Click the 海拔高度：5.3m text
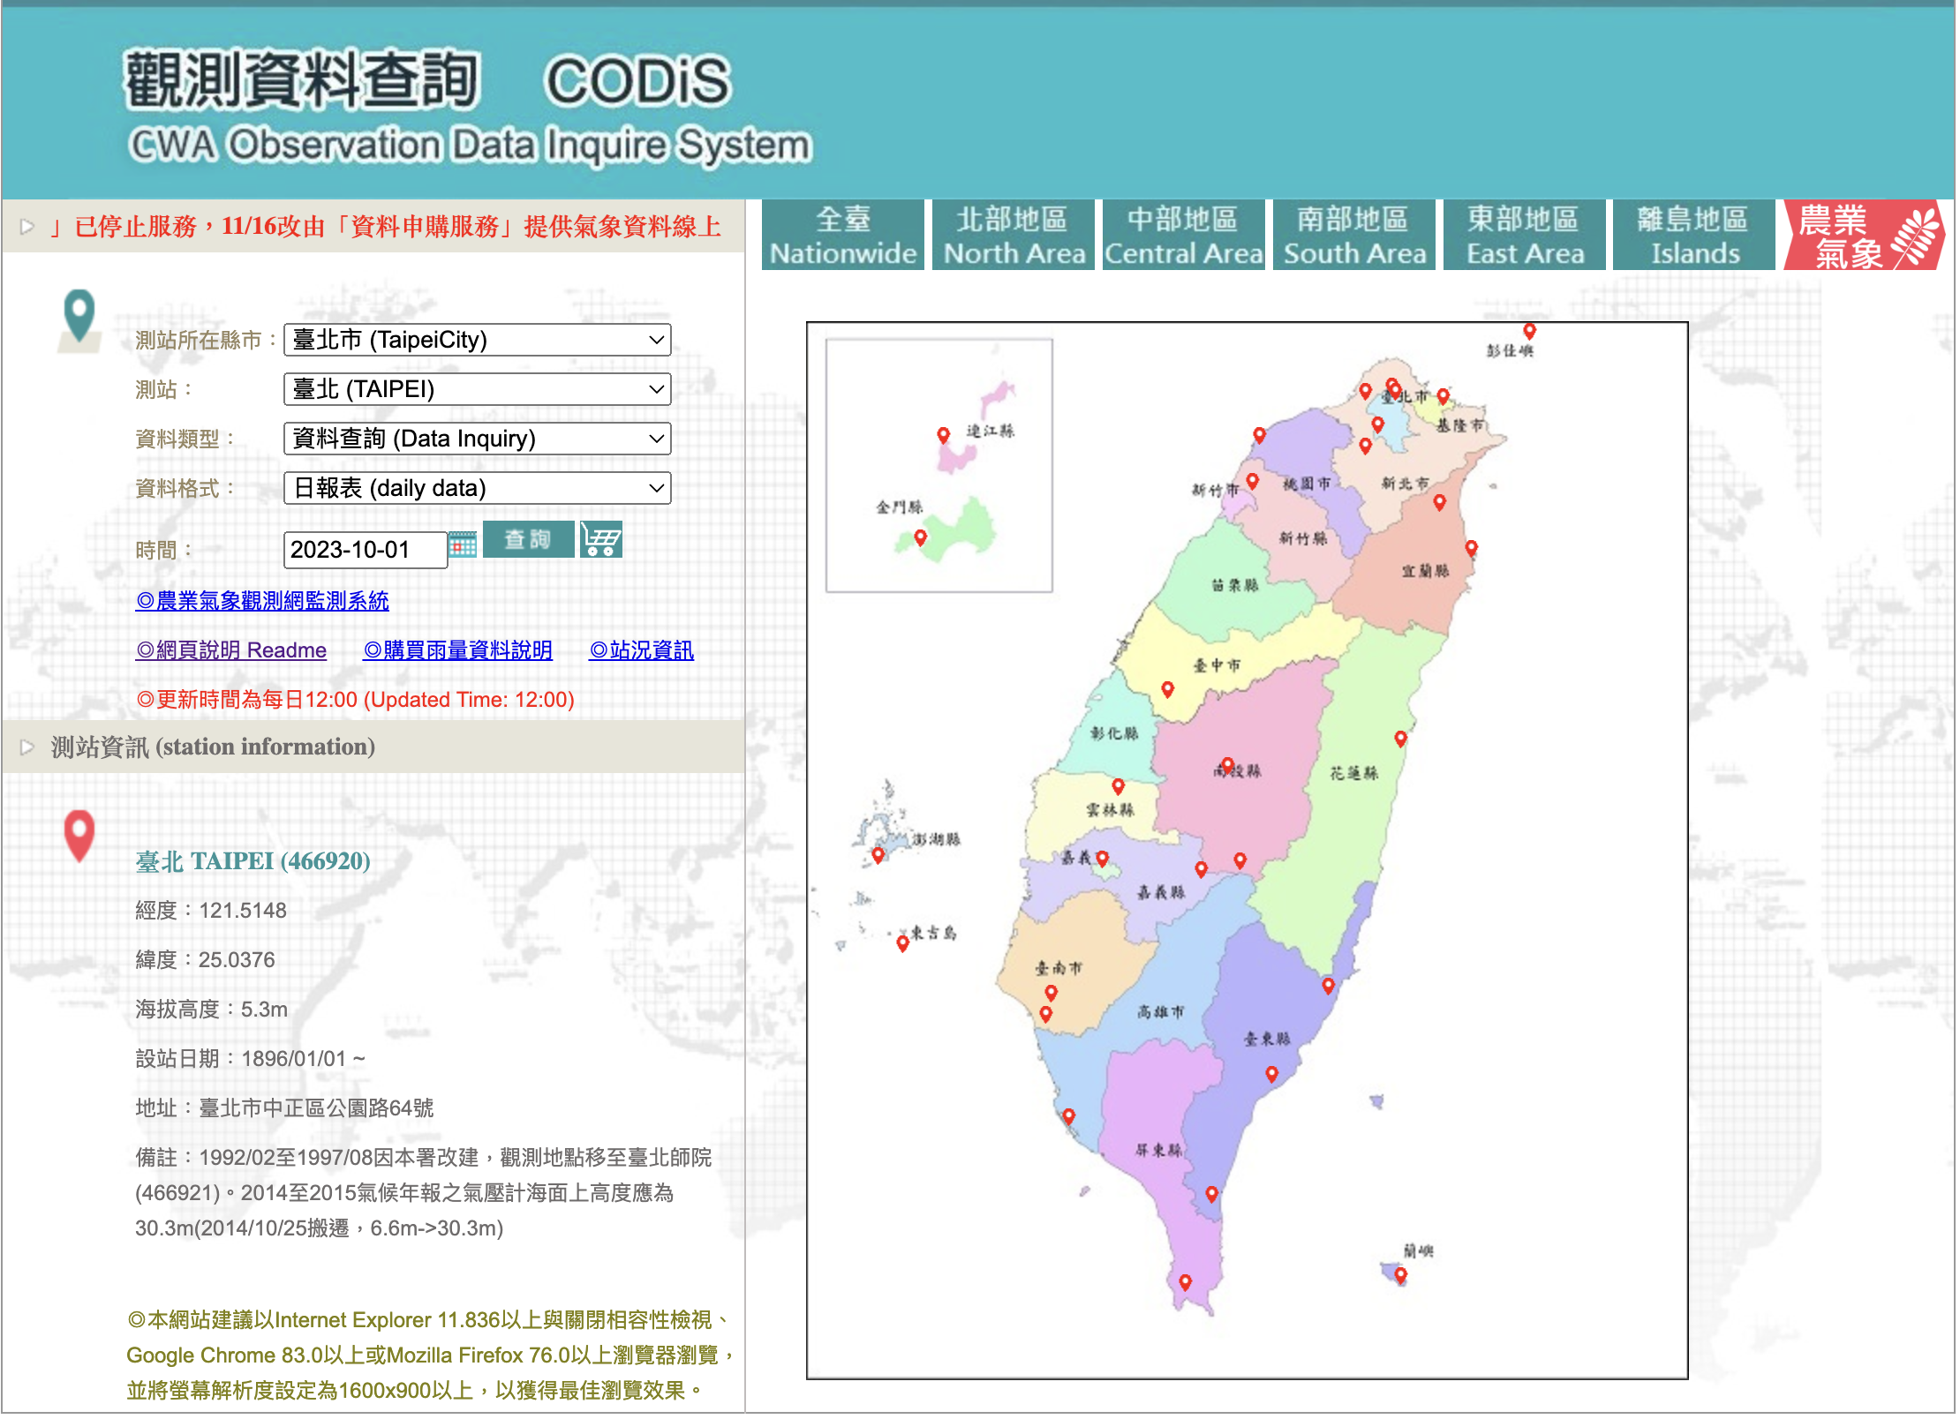 tap(212, 1010)
